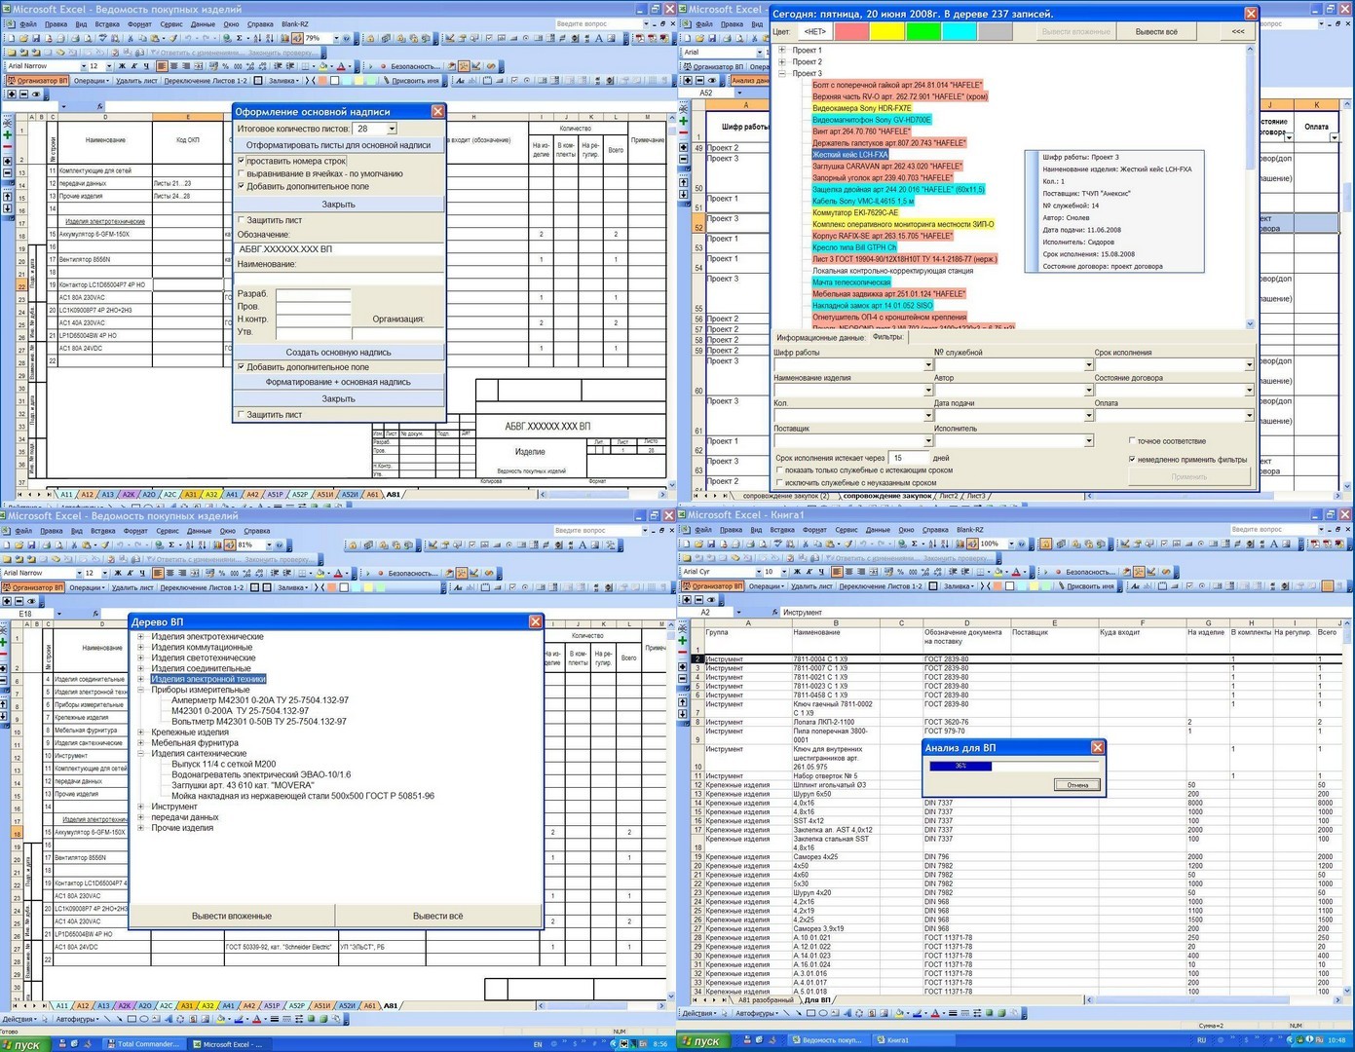The height and width of the screenshot is (1052, 1355).
Task: Click Center align icon in Книга1 window
Action: (x=848, y=572)
